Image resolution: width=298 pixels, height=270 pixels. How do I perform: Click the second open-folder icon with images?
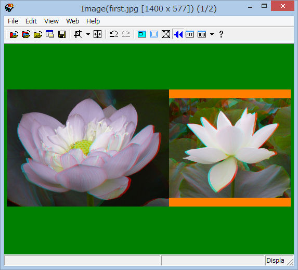coord(26,34)
